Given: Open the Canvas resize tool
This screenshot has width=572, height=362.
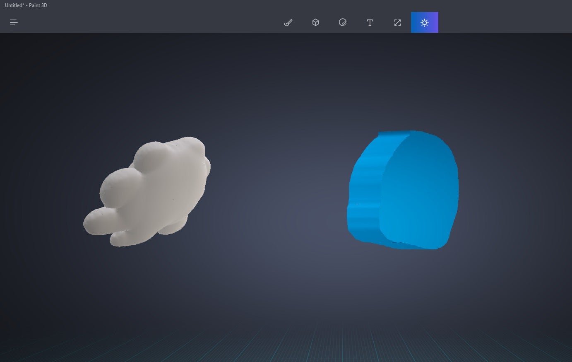Looking at the screenshot, I should (x=397, y=22).
